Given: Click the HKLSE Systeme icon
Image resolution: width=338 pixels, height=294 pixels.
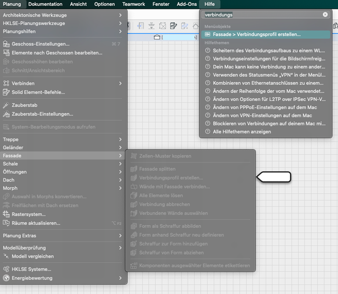Looking at the screenshot, I should coord(6,269).
